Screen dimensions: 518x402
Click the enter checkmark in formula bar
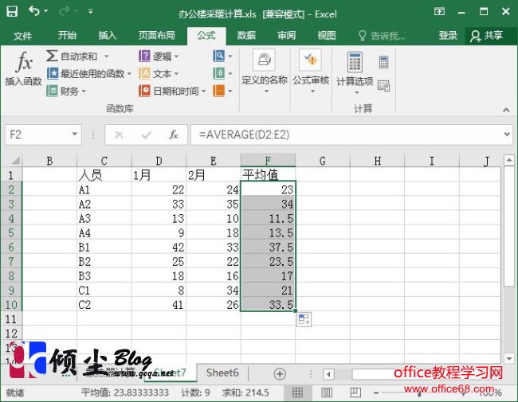[x=146, y=135]
